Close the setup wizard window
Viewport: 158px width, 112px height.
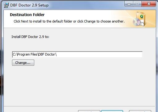pyautogui.click(x=149, y=4)
